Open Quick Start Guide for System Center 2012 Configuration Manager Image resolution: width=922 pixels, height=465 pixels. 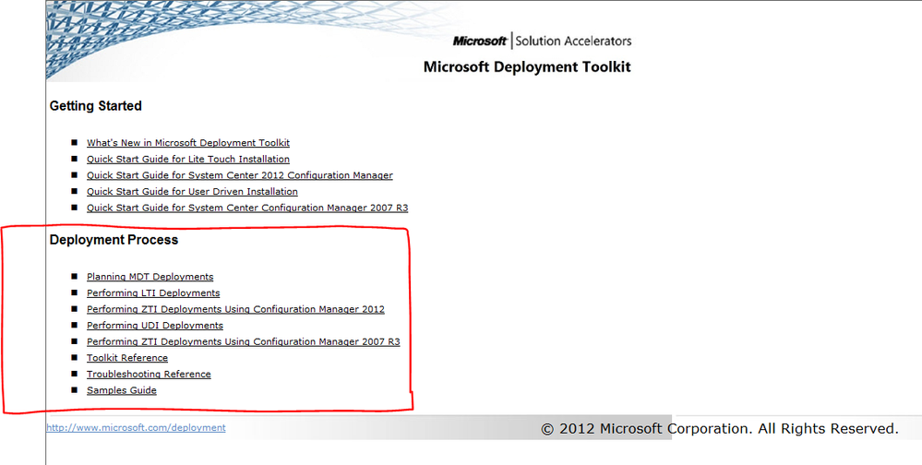click(240, 175)
